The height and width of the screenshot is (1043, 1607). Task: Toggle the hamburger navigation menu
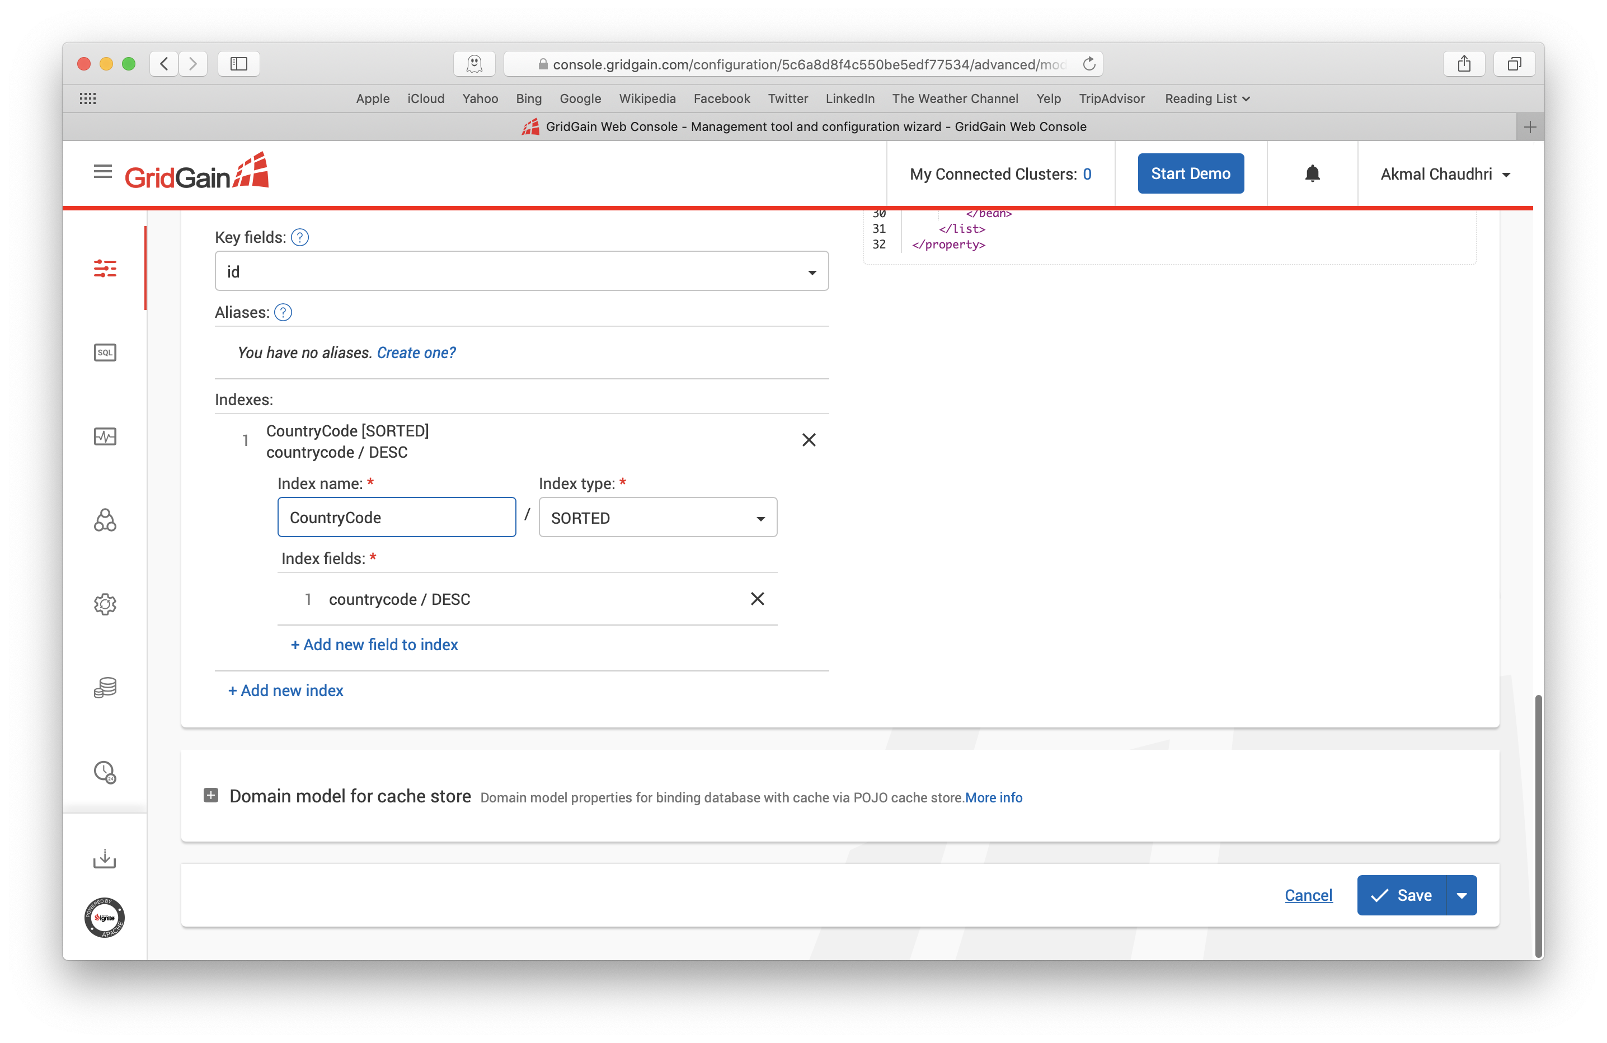(x=102, y=171)
